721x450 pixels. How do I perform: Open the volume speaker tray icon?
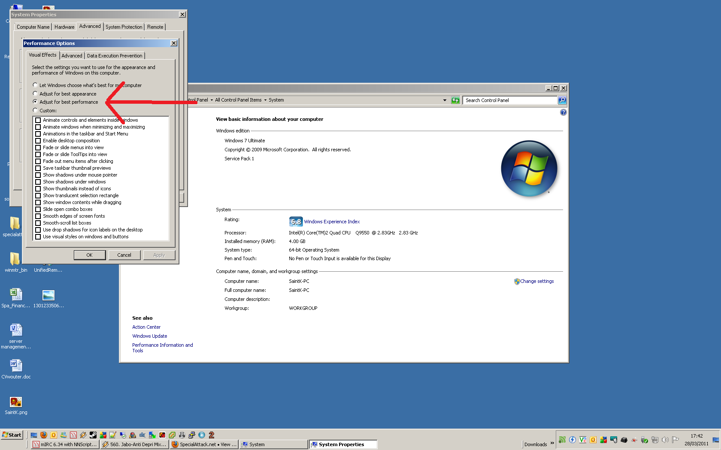(x=665, y=440)
